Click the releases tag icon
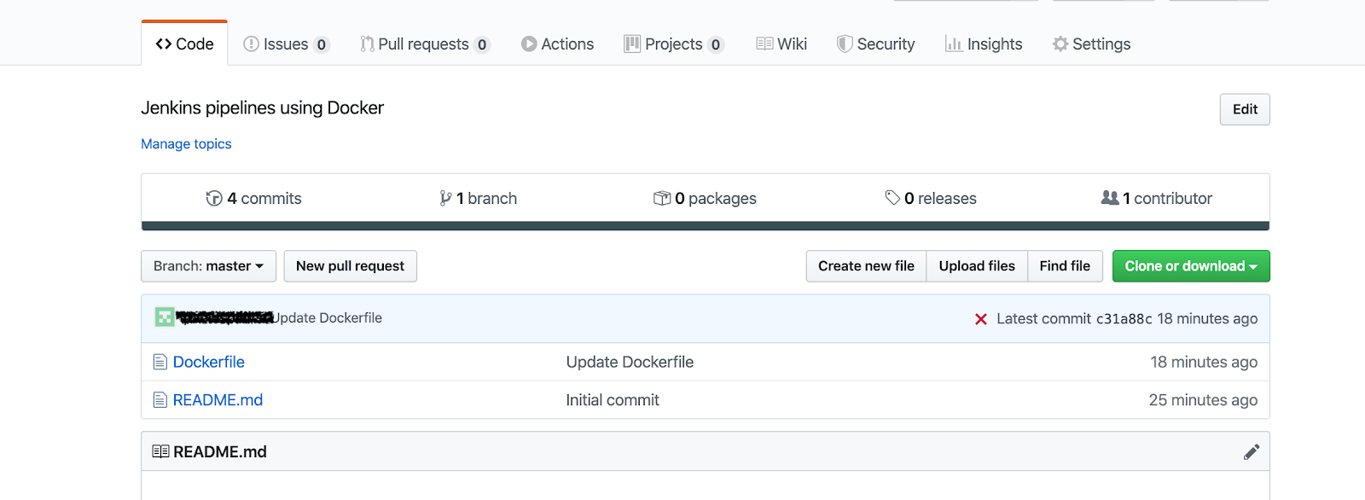 (892, 198)
